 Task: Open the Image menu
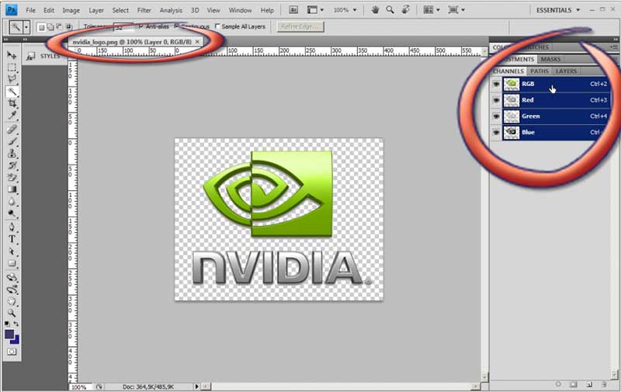[71, 10]
